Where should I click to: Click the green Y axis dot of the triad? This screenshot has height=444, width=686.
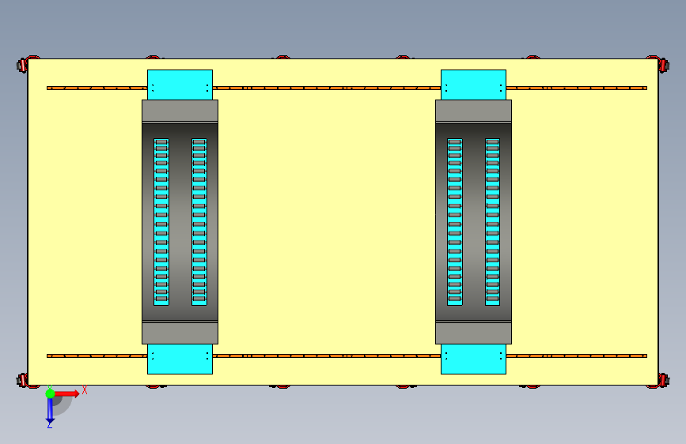pyautogui.click(x=50, y=393)
